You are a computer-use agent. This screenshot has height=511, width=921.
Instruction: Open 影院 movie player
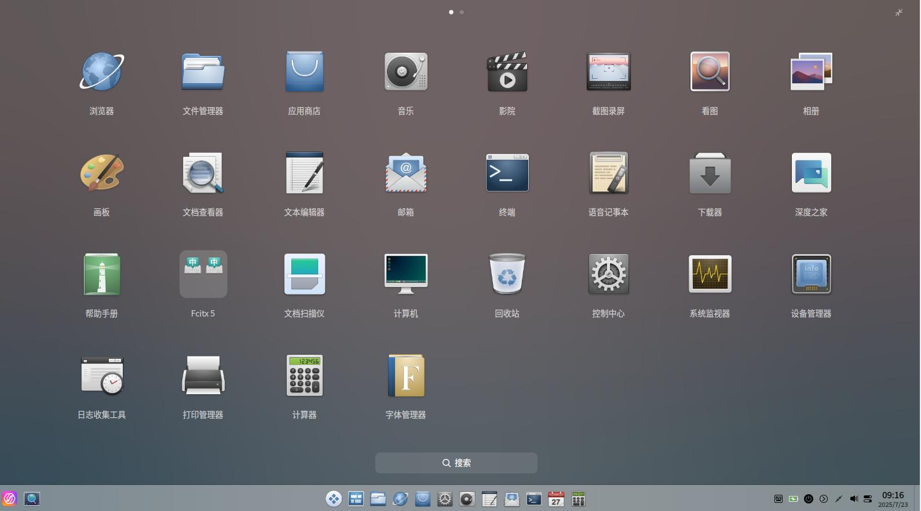[507, 72]
